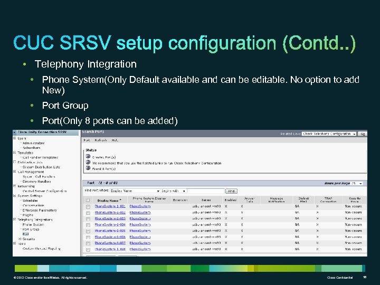Open Phone System under Telephony Integrations

[33, 225]
